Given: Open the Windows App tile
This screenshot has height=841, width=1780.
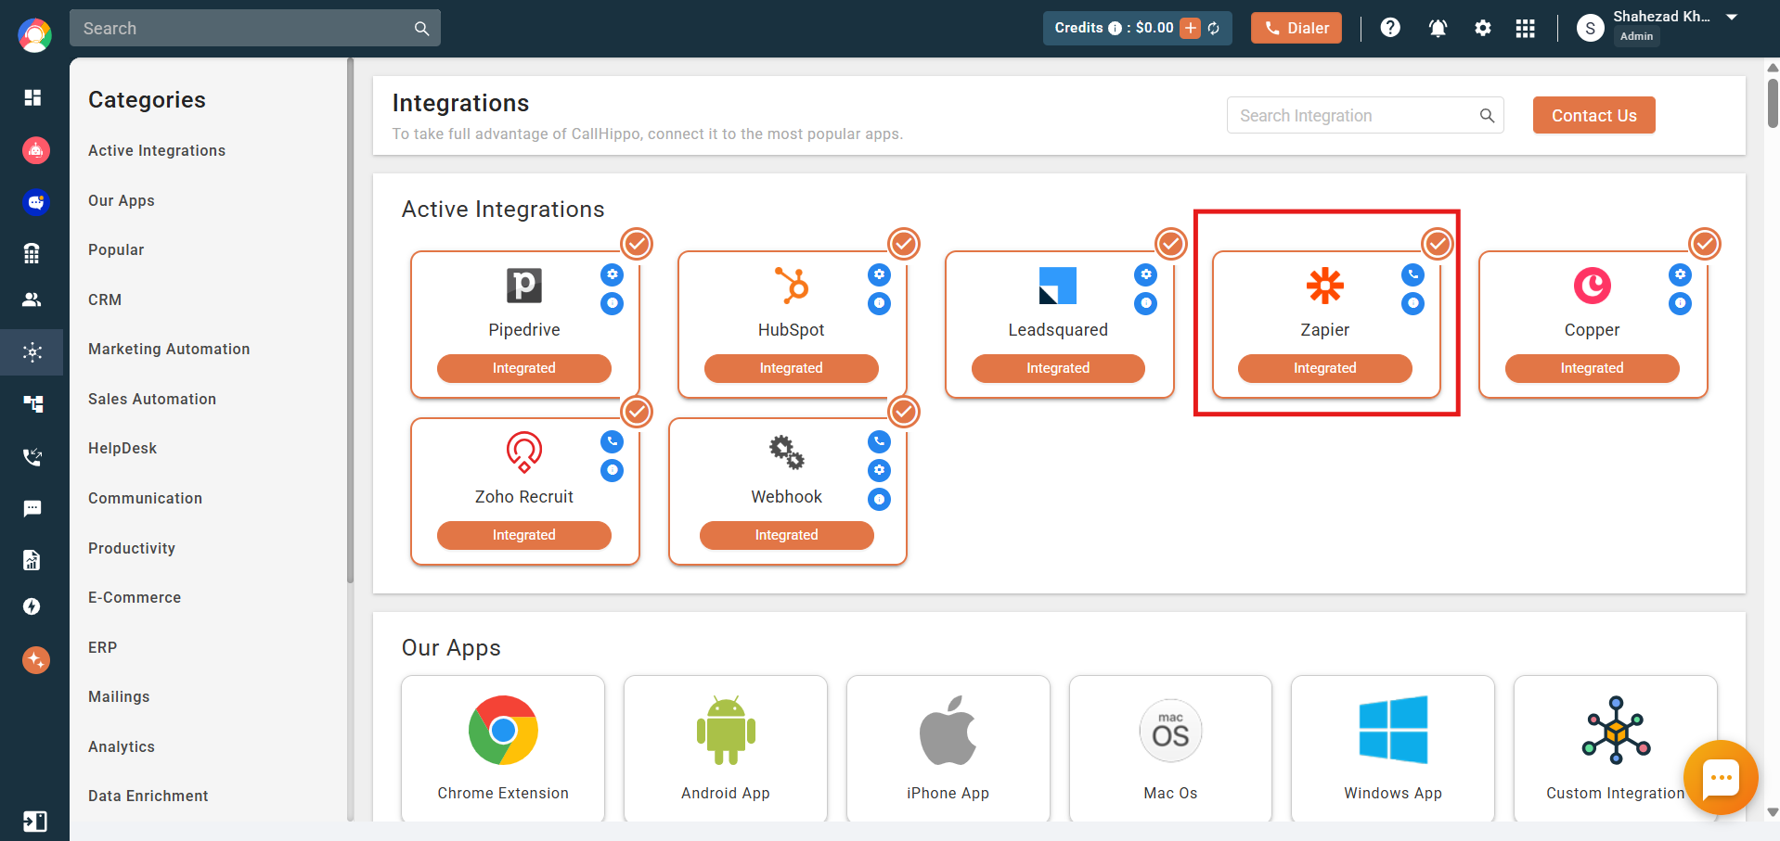Looking at the screenshot, I should click(1393, 748).
